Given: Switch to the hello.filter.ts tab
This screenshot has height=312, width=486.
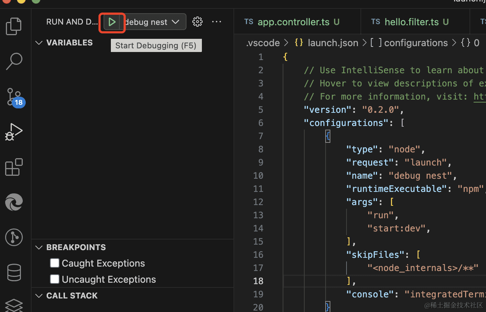Looking at the screenshot, I should 411,22.
